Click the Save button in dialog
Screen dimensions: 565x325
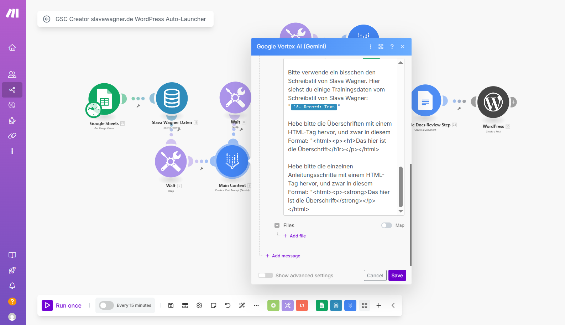click(x=397, y=276)
